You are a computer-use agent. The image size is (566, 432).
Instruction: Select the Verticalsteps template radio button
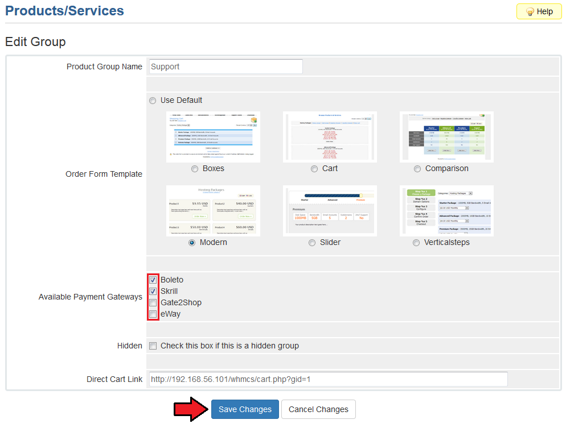coord(417,243)
